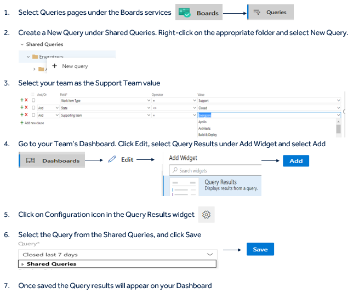The height and width of the screenshot is (299, 359).
Task: Tick the checkbox on Supporting team row
Action: coord(33,115)
